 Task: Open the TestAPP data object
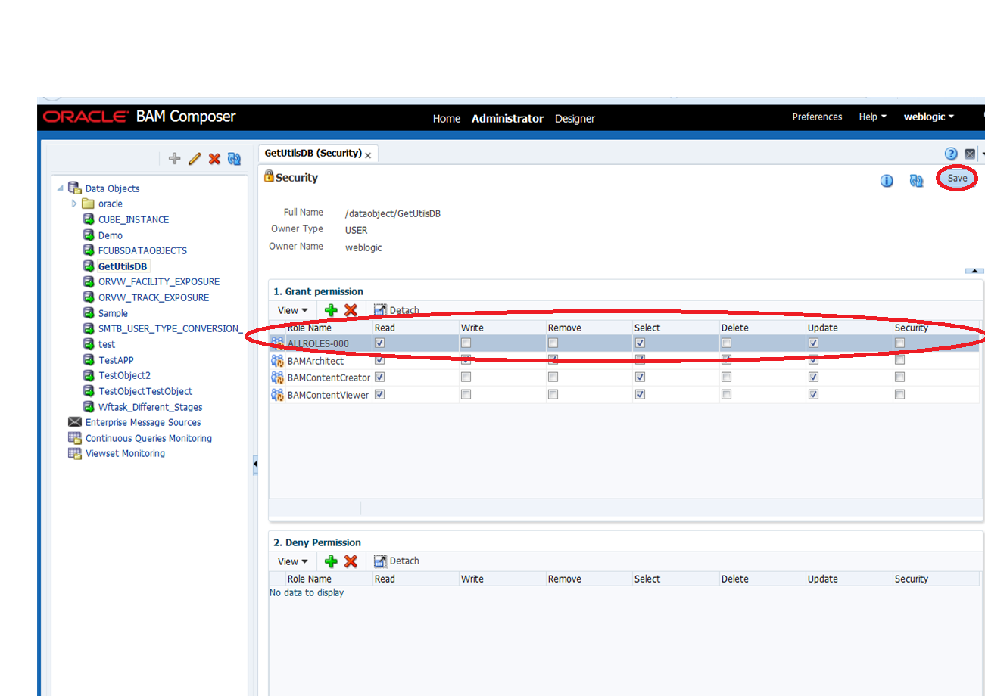click(x=116, y=360)
